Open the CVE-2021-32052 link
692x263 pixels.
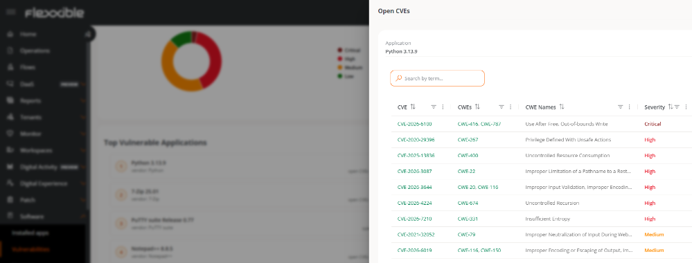pos(416,235)
